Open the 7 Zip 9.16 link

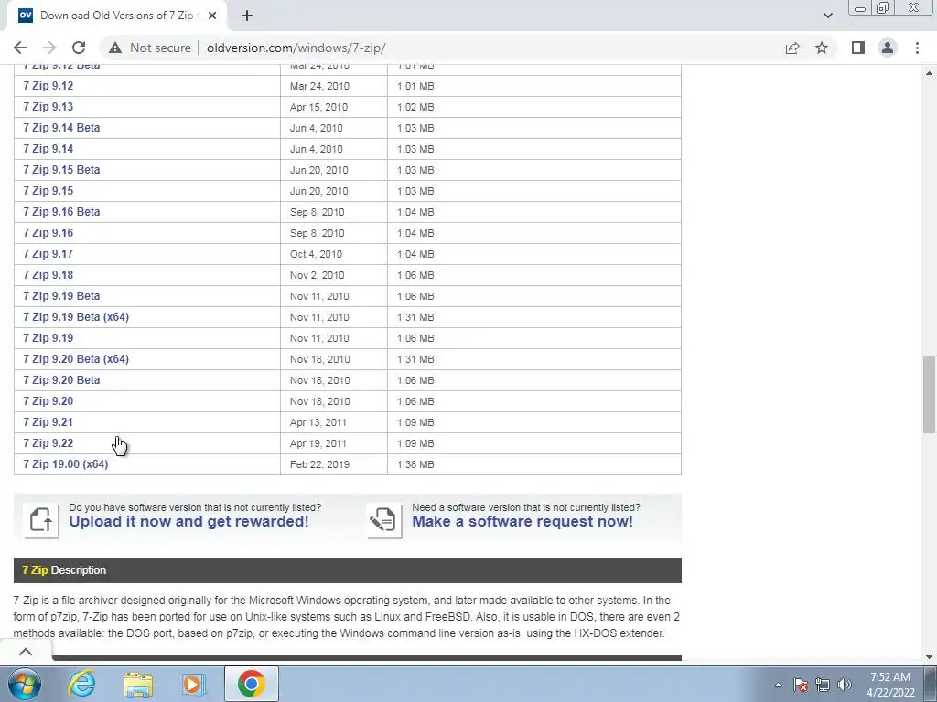[x=48, y=233]
